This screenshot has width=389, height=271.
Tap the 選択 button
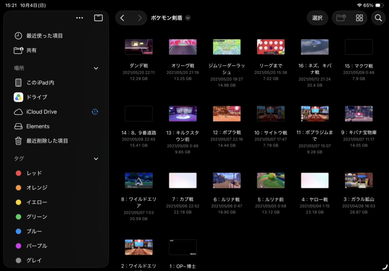317,18
